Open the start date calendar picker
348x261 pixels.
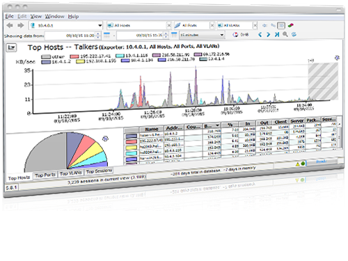106,35
